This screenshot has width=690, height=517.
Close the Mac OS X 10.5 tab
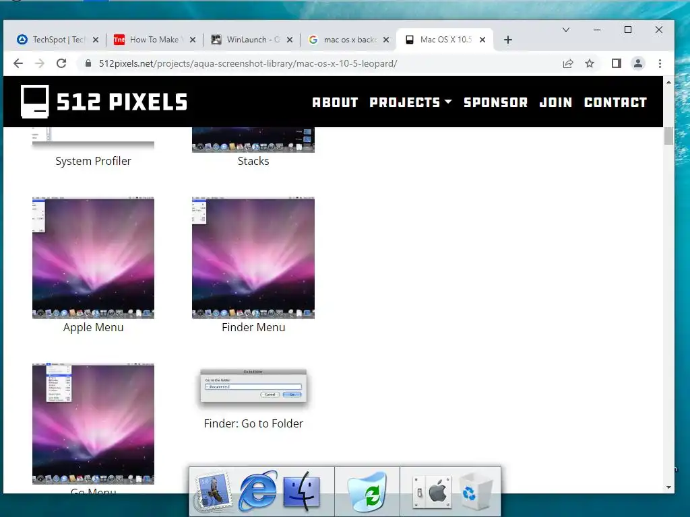coord(482,40)
